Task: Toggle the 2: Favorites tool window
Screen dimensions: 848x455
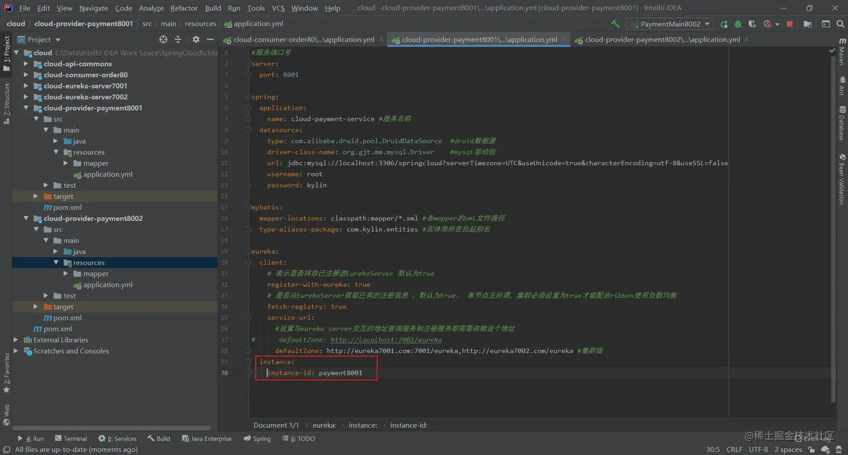Action: 6,373
